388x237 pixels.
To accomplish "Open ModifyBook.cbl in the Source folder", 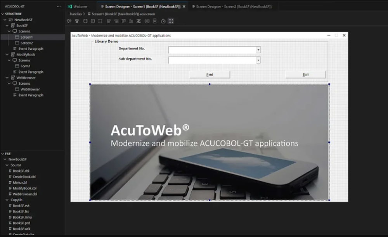I will click(x=24, y=188).
